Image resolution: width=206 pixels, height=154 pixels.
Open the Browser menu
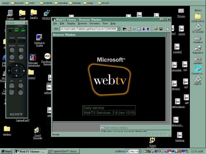(x=82, y=23)
